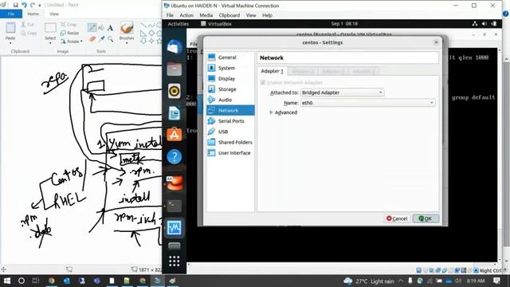
Task: Open Files manager in Ubuntu dock
Action: coord(175,69)
